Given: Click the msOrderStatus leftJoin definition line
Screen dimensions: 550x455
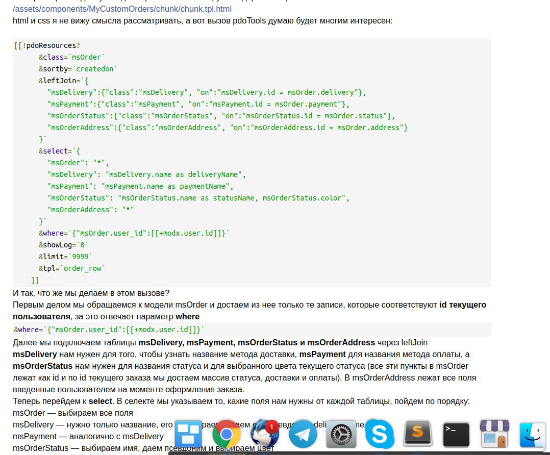Looking at the screenshot, I should tap(221, 116).
